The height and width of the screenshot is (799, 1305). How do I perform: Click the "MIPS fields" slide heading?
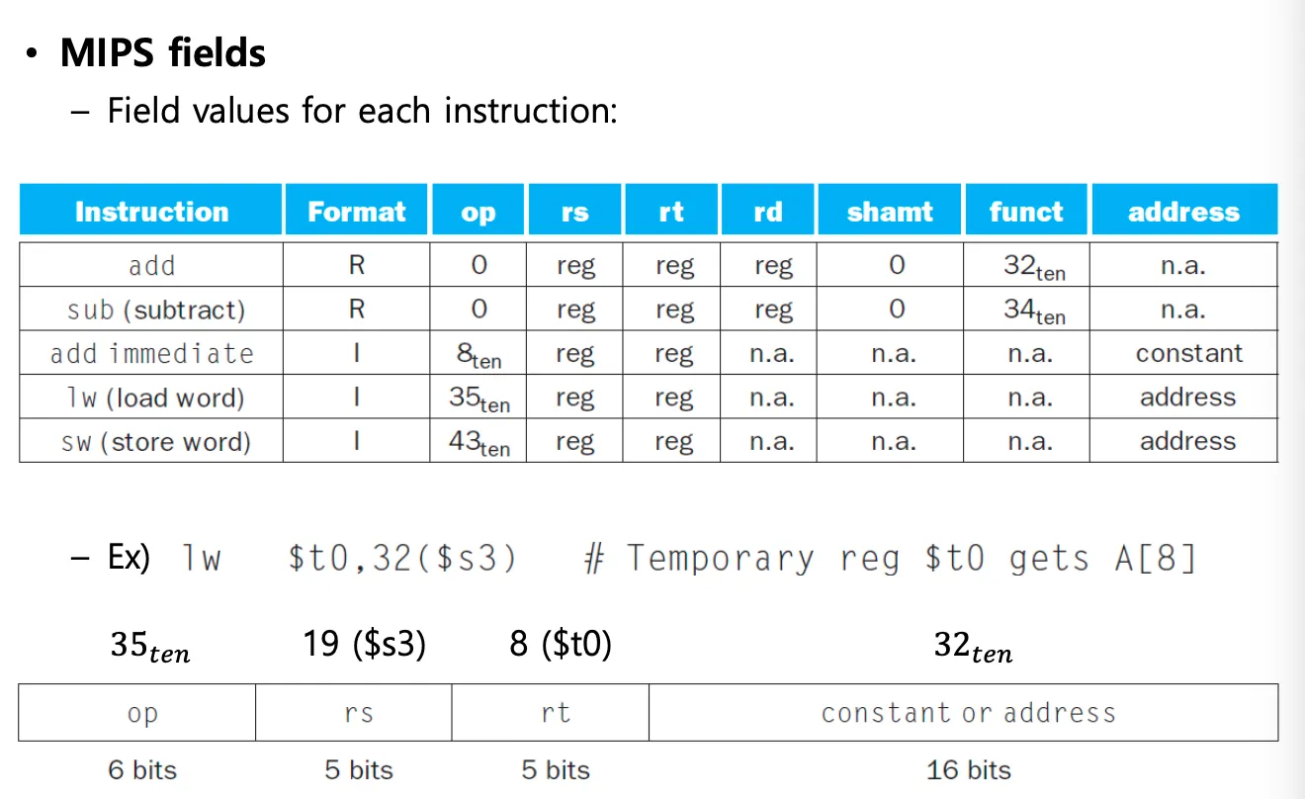point(163,52)
